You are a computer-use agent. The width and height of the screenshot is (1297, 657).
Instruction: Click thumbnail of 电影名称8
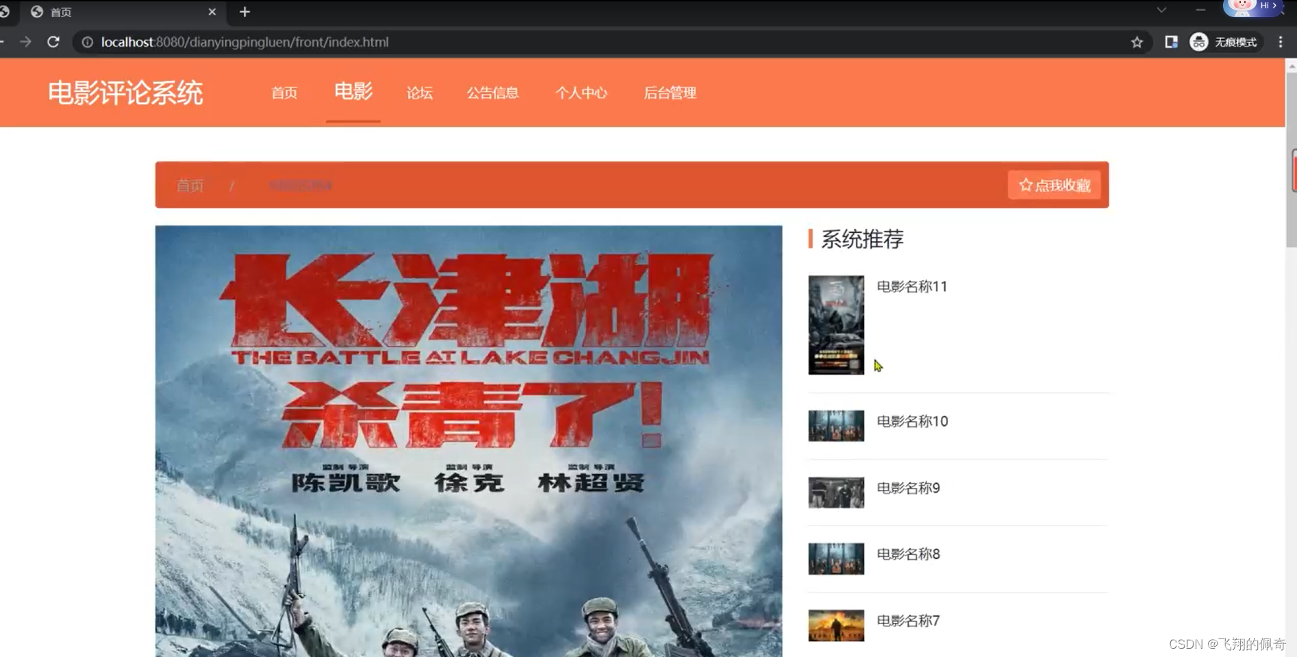click(836, 558)
